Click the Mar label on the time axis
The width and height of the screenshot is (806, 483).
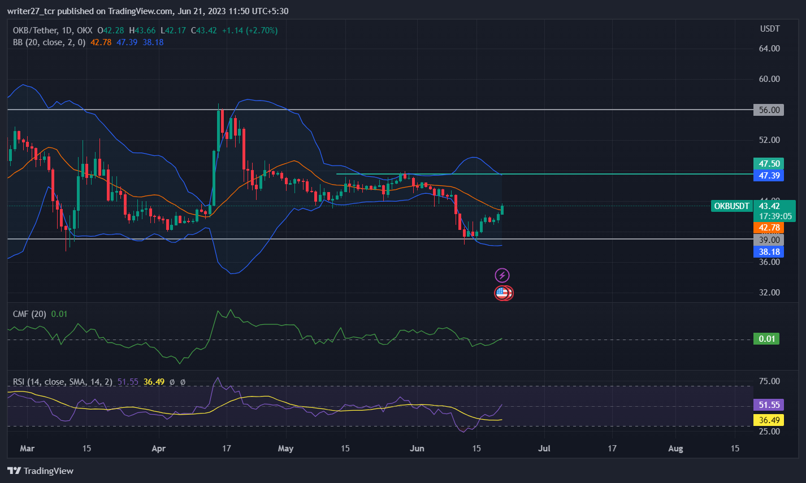[27, 449]
